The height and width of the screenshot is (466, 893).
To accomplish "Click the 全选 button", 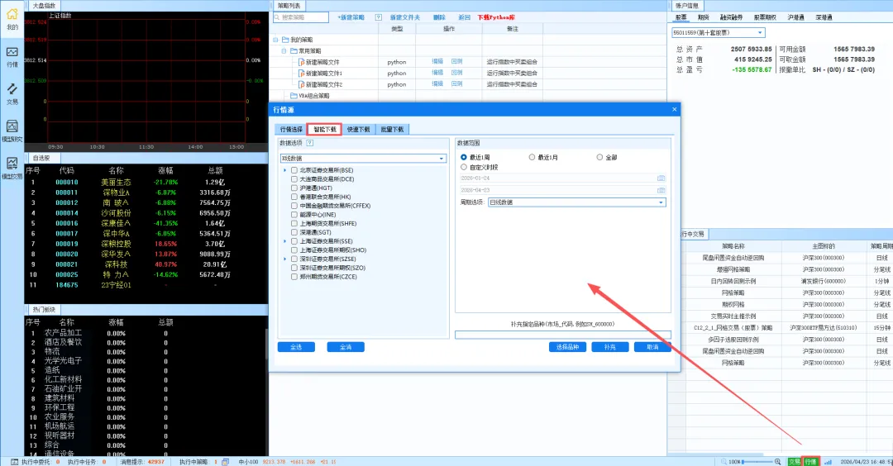I will [x=296, y=347].
